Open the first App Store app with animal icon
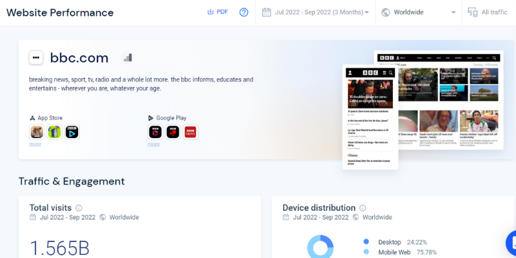The width and height of the screenshot is (516, 258). coord(37,132)
